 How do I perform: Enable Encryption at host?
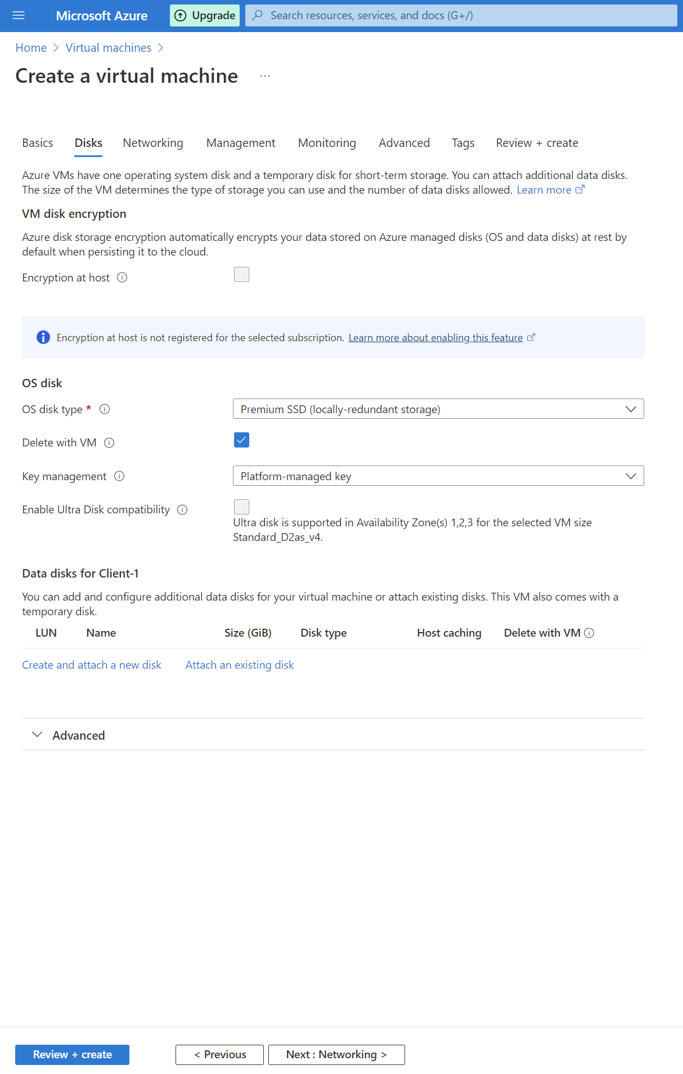coord(241,274)
